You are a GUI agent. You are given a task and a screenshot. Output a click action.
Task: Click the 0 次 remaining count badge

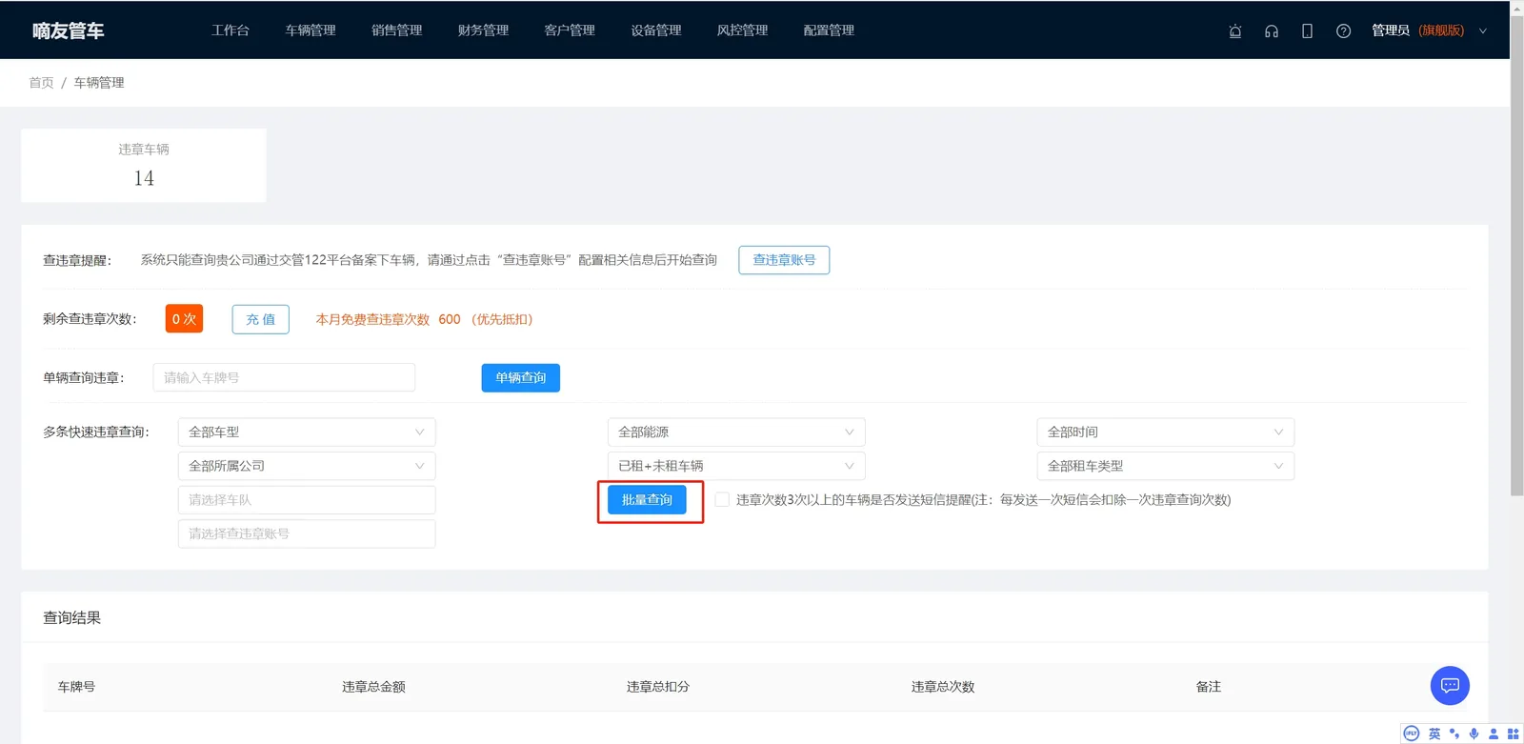184,319
